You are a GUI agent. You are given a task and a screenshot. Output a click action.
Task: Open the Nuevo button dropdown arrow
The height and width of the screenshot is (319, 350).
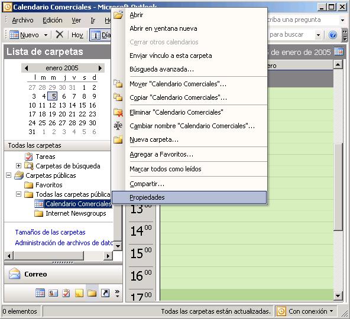(x=46, y=35)
